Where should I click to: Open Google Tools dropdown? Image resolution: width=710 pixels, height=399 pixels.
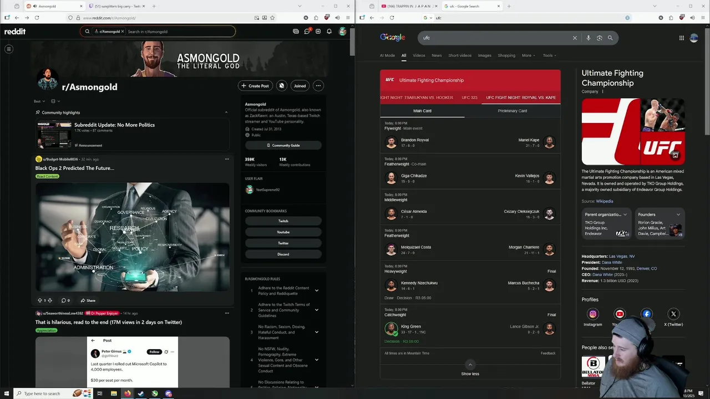pos(549,55)
